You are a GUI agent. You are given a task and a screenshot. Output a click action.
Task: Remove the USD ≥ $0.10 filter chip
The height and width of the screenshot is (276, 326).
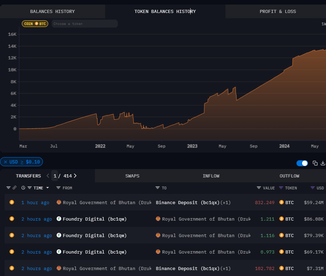[5, 162]
